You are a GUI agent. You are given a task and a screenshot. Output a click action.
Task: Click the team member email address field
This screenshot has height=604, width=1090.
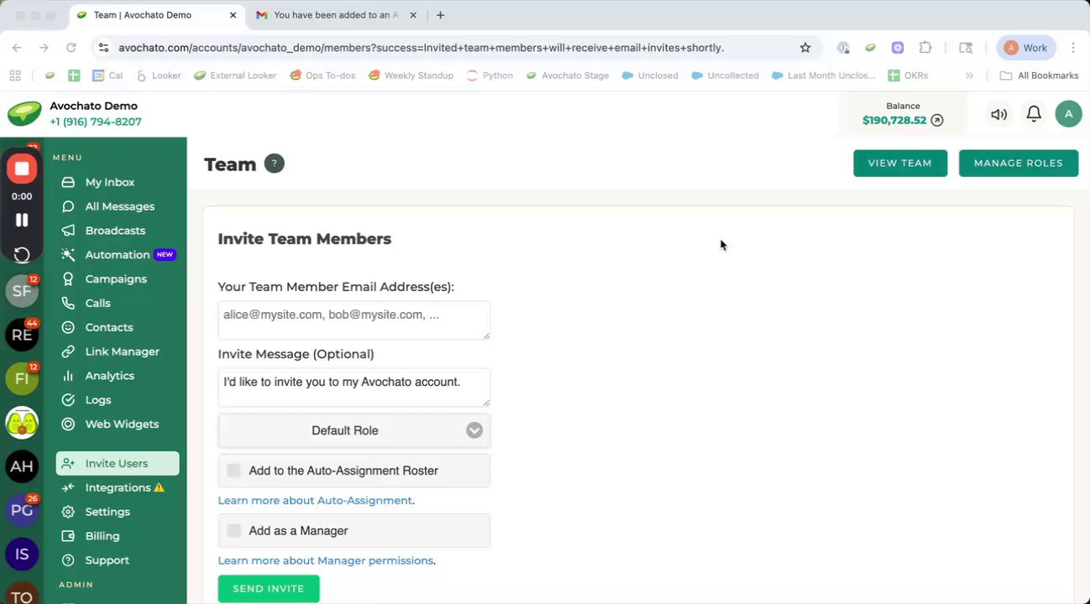[x=354, y=320]
